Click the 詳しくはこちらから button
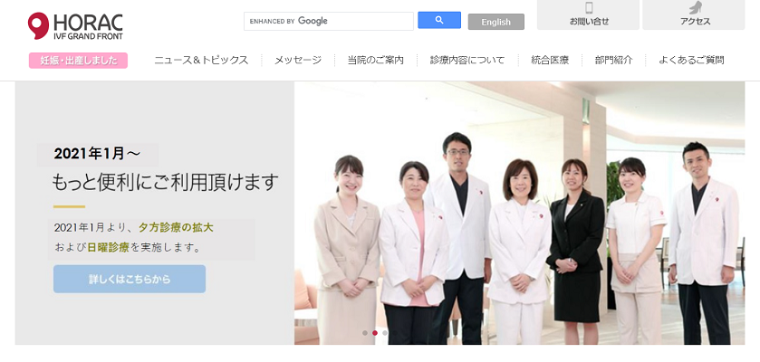The height and width of the screenshot is (362, 760). tap(130, 280)
